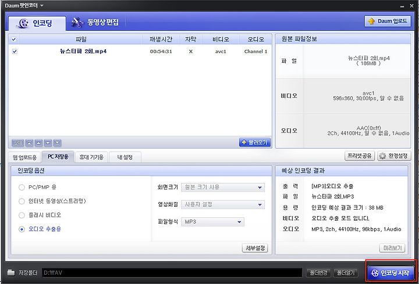
Task: Open the PC 저장용 tab
Action: point(58,157)
